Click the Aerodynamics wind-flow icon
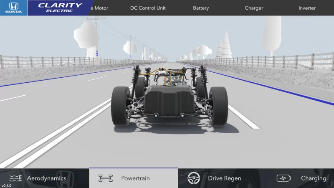The image size is (334, 188). [x=15, y=178]
